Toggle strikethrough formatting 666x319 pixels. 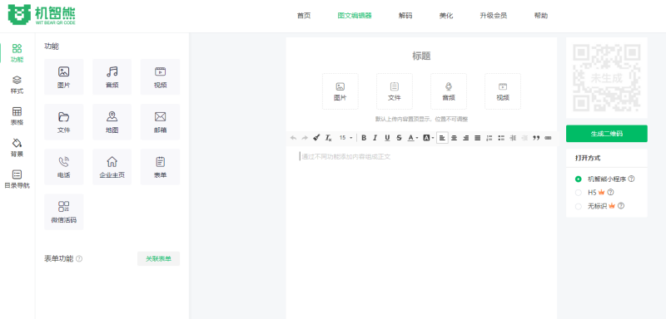click(399, 138)
